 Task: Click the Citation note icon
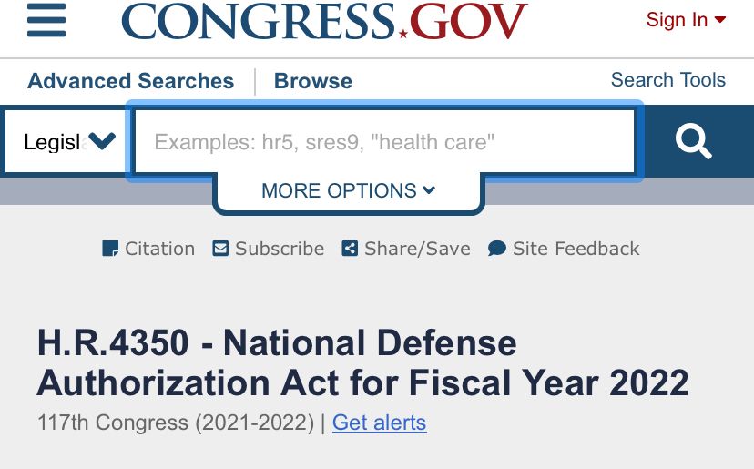[110, 249]
